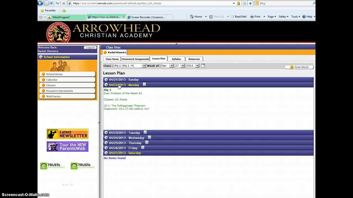This screenshot has width=353, height=198.
Task: Click the Add to Favorites bar icon
Action: [x=64, y=10]
